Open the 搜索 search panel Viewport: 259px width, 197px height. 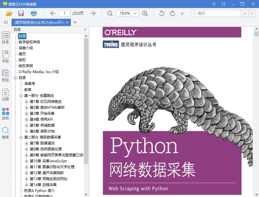coord(5,133)
